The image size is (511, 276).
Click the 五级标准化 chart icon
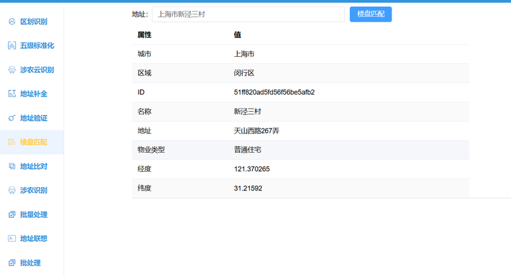point(11,45)
